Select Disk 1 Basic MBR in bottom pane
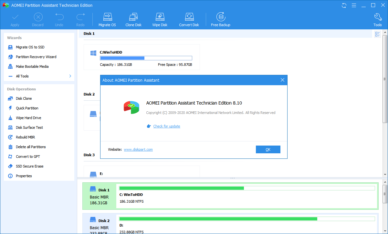The height and width of the screenshot is (234, 388). pyautogui.click(x=100, y=196)
